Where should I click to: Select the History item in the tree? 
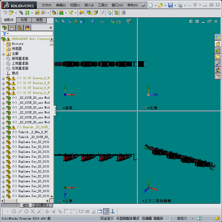pos(17,44)
